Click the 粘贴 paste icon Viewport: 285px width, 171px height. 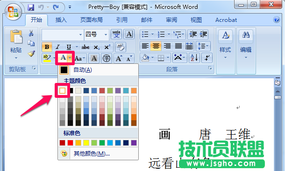[16, 37]
